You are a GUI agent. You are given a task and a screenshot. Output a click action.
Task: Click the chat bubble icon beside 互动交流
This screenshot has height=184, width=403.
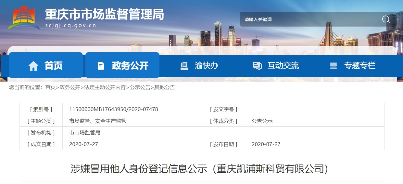coord(257,66)
